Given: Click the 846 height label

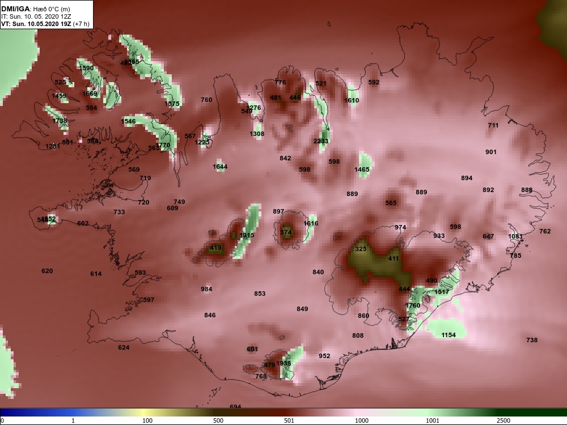Looking at the screenshot, I should click(x=210, y=315).
